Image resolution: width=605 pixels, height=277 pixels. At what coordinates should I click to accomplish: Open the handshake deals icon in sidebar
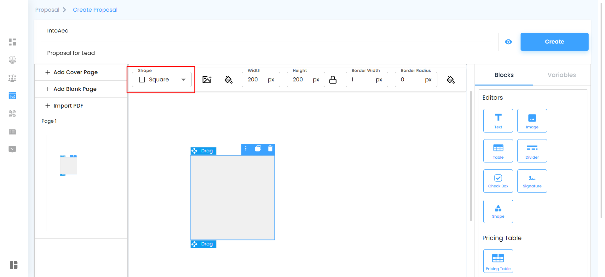click(12, 60)
